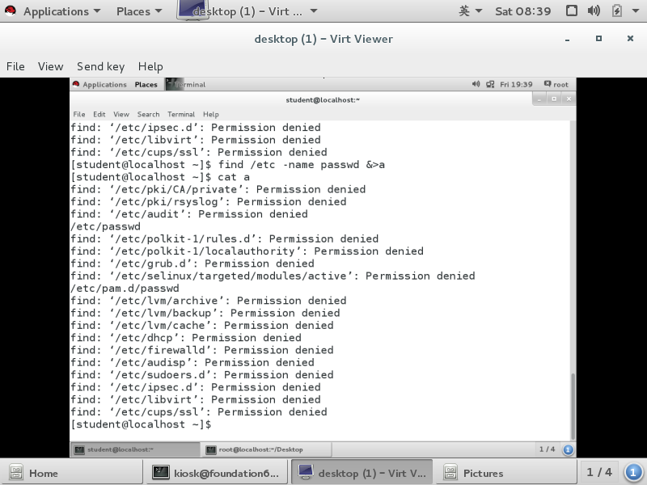Click Pictures file cabinet icon in host taskbar
The width and height of the screenshot is (647, 485).
coord(450,473)
